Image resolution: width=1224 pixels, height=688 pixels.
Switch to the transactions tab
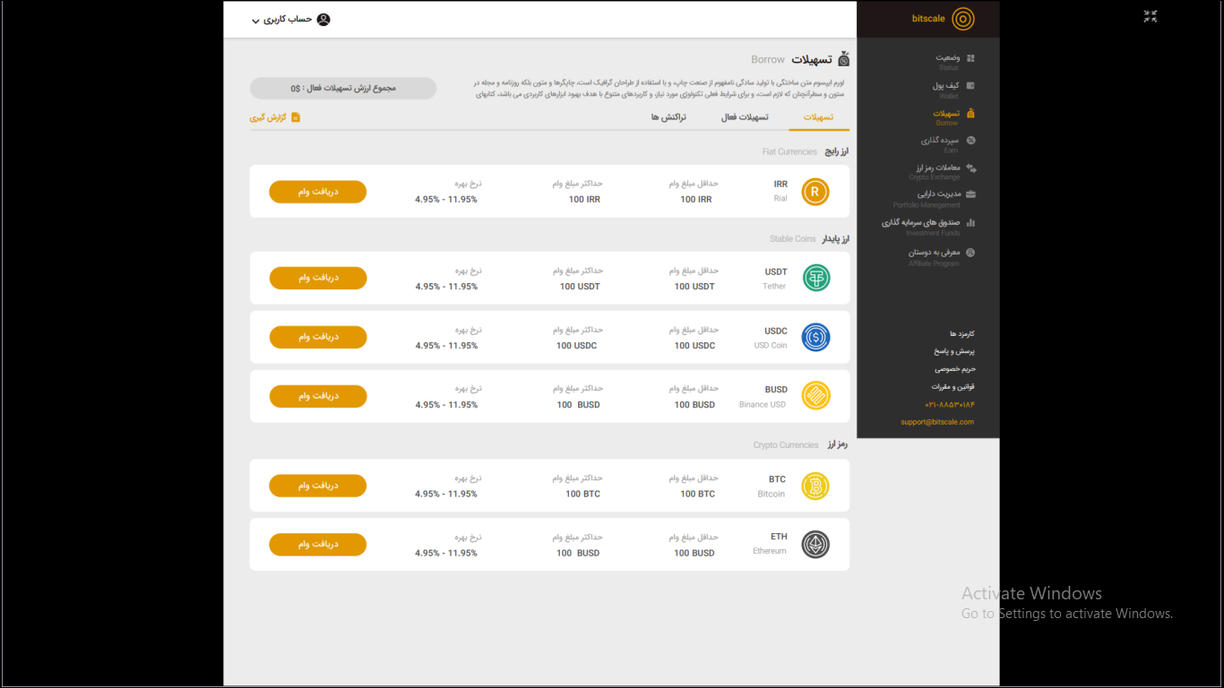[668, 117]
